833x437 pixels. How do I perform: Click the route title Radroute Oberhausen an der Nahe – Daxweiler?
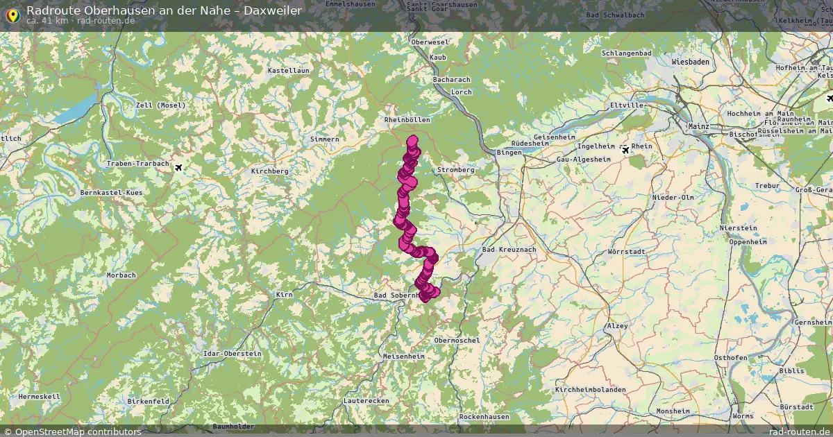click(x=164, y=10)
